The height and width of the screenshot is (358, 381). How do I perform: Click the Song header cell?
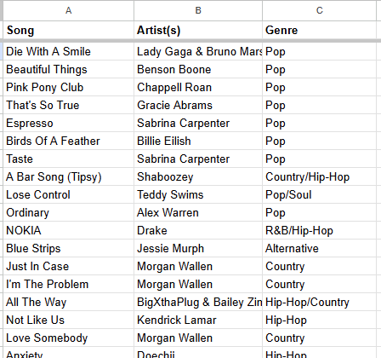coord(68,30)
